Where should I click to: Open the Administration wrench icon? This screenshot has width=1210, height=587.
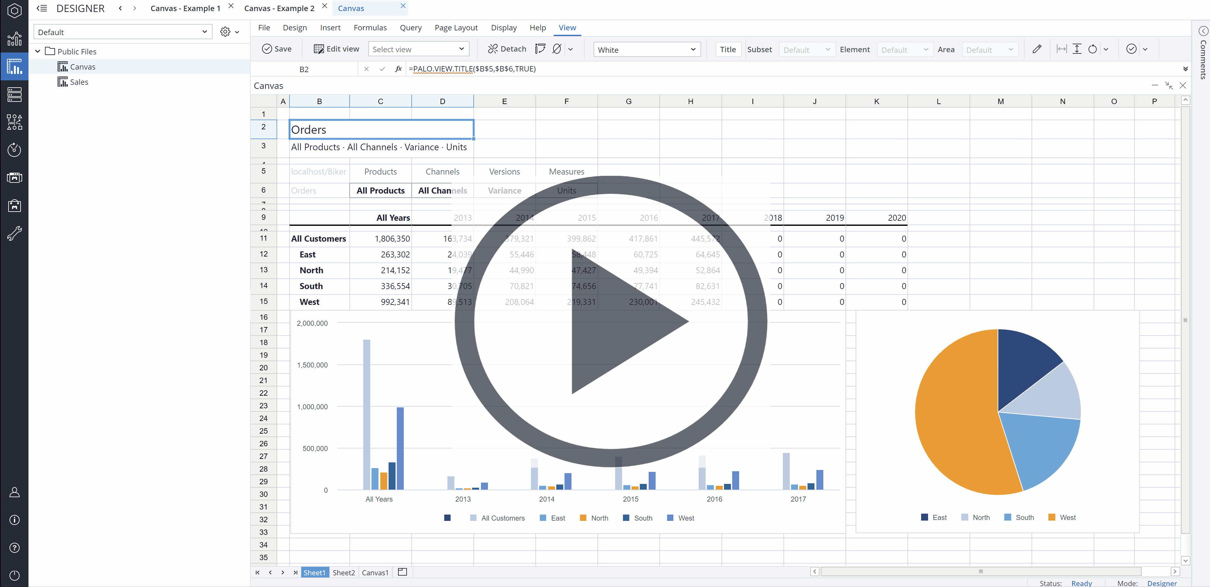tap(15, 233)
